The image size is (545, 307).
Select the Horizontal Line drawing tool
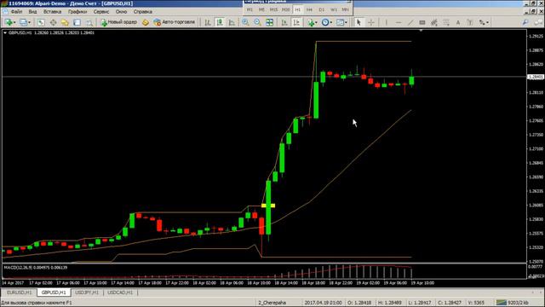(x=399, y=22)
